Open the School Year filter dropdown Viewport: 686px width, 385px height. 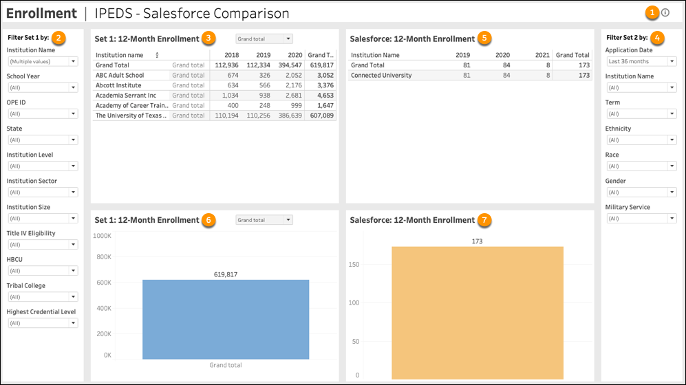coord(43,88)
